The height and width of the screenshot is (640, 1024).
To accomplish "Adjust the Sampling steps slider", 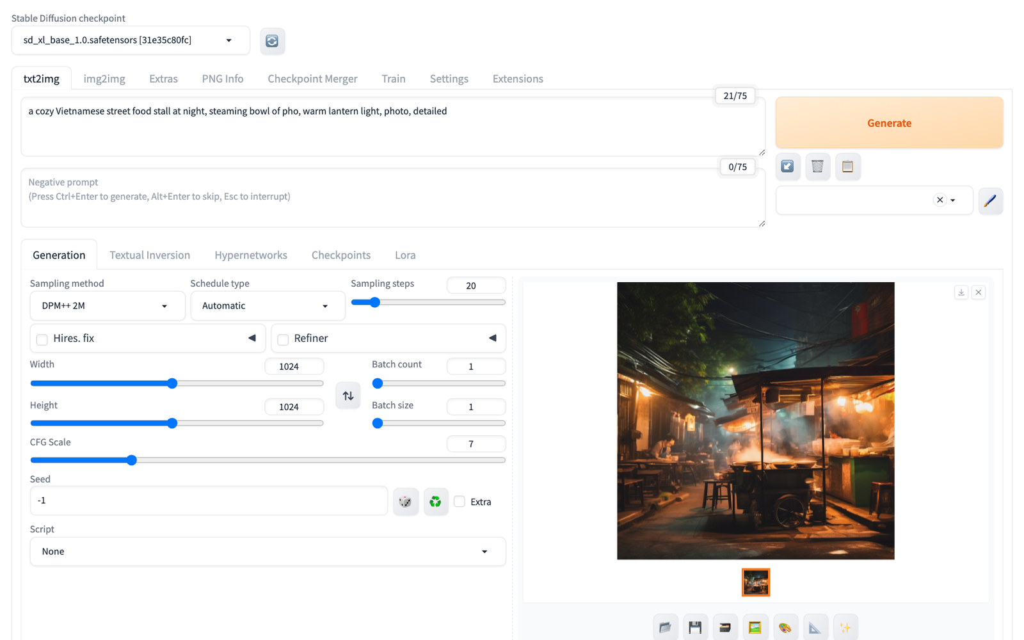I will coord(428,302).
